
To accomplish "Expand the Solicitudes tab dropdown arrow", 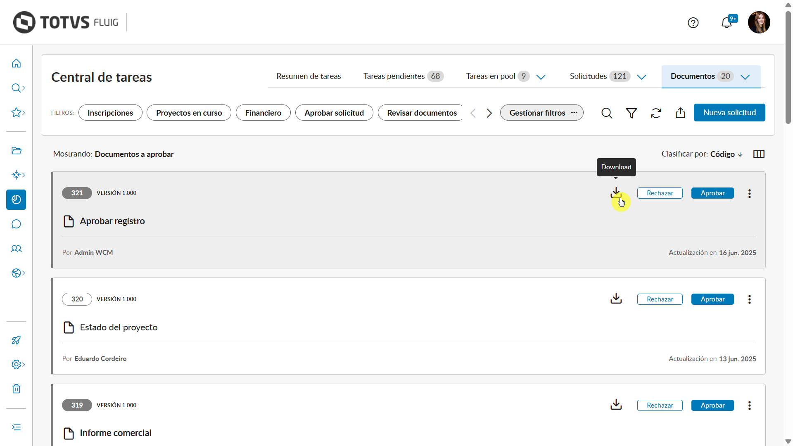I will tap(641, 77).
